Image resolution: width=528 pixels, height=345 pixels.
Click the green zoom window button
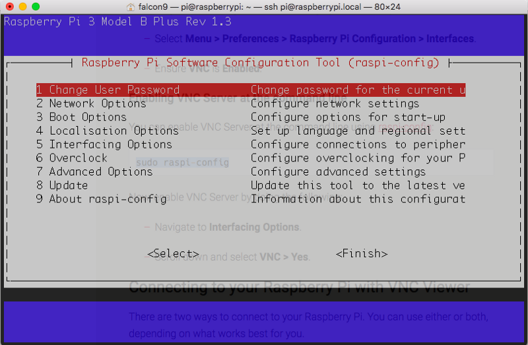(36, 6)
